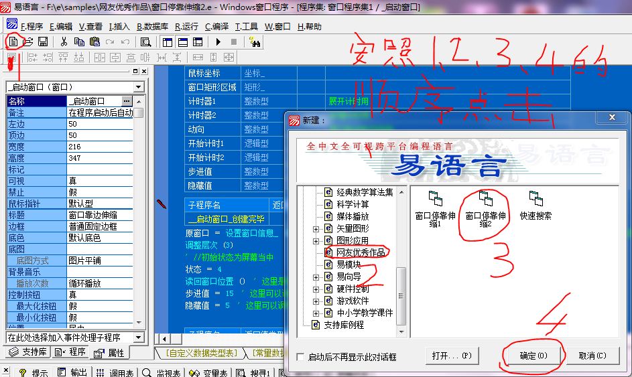Enable 启动后不再显示此对话框 checkbox
Viewport: 632px width, 377px height.
(300, 356)
